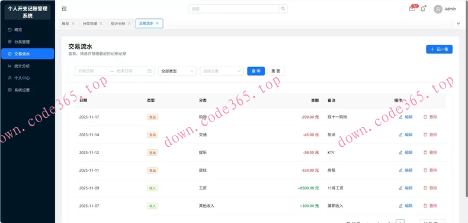
Task: Open 统计分析 from the sidebar
Action: tap(27, 66)
